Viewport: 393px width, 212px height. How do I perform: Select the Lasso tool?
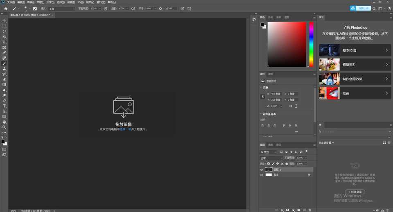(x=4, y=32)
